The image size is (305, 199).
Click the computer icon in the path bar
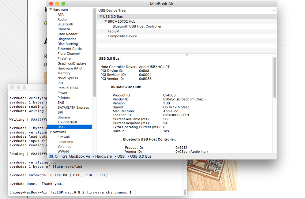(51, 156)
